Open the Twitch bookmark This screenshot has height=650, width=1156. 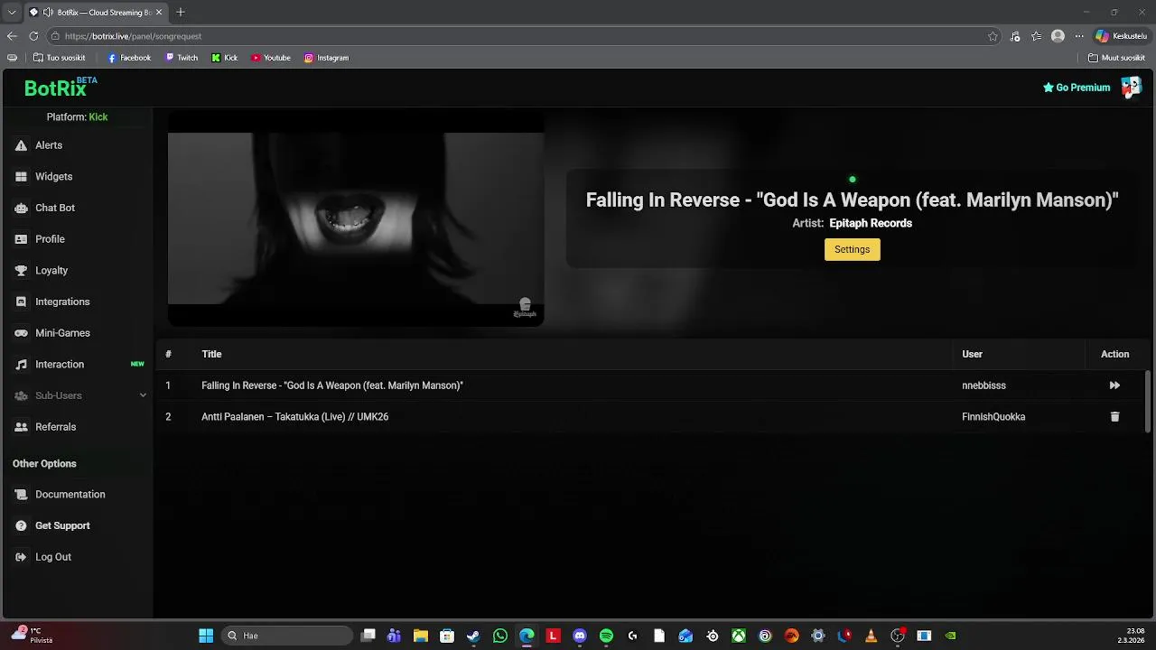(182, 58)
